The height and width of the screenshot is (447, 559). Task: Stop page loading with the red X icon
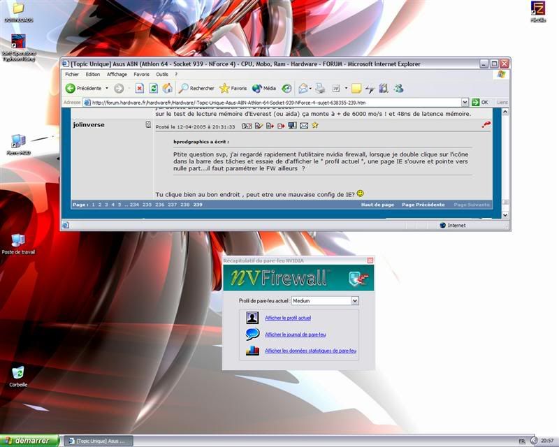[x=139, y=88]
